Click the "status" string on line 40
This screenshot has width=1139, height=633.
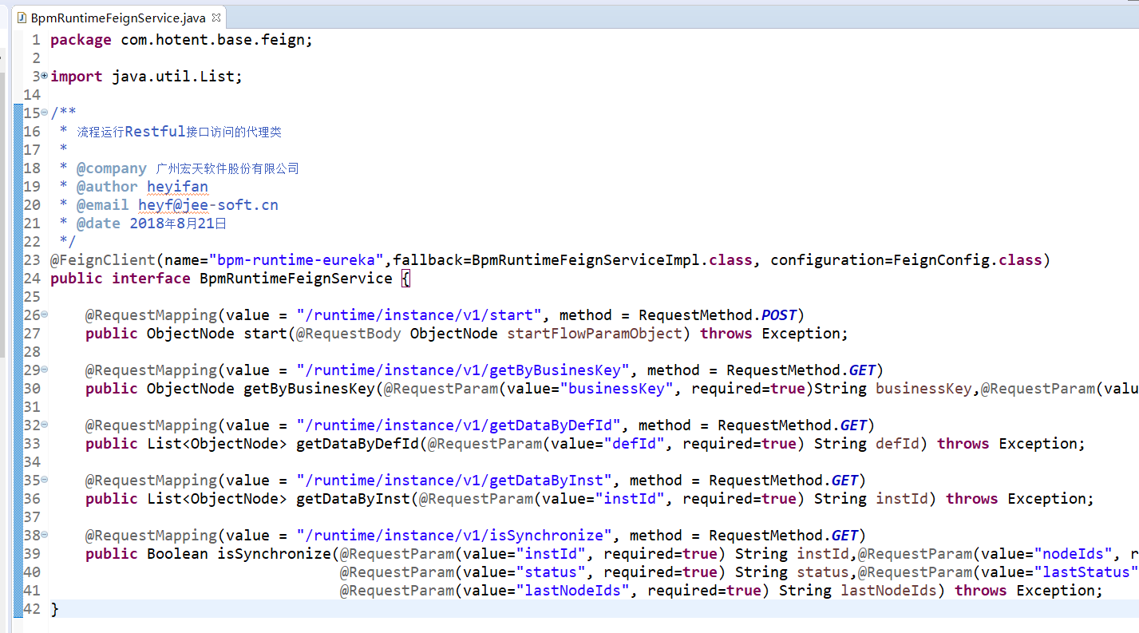point(551,572)
